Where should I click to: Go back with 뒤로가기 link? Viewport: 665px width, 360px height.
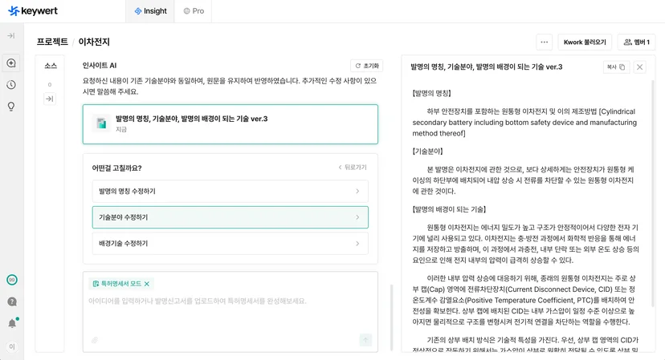point(353,168)
